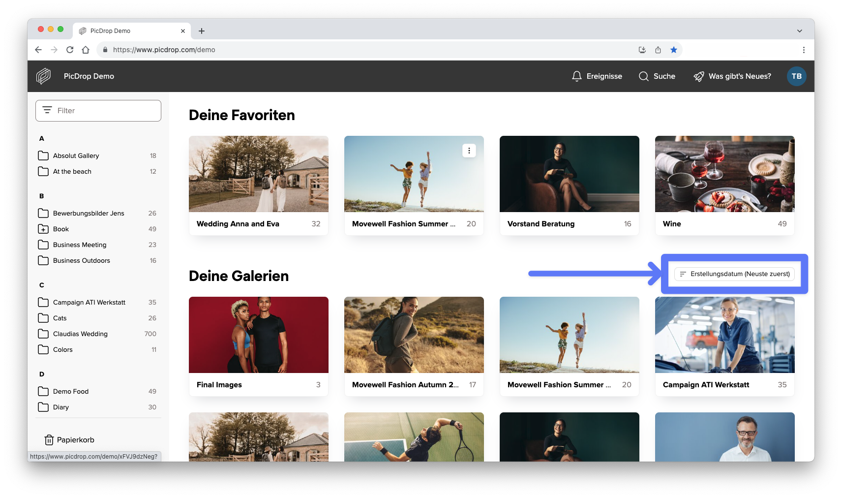Click the install/download page icon
Screen dimensions: 842x498
(x=642, y=50)
